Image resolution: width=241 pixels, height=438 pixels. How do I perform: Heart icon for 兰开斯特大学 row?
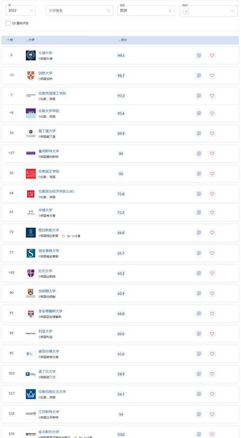(x=212, y=414)
